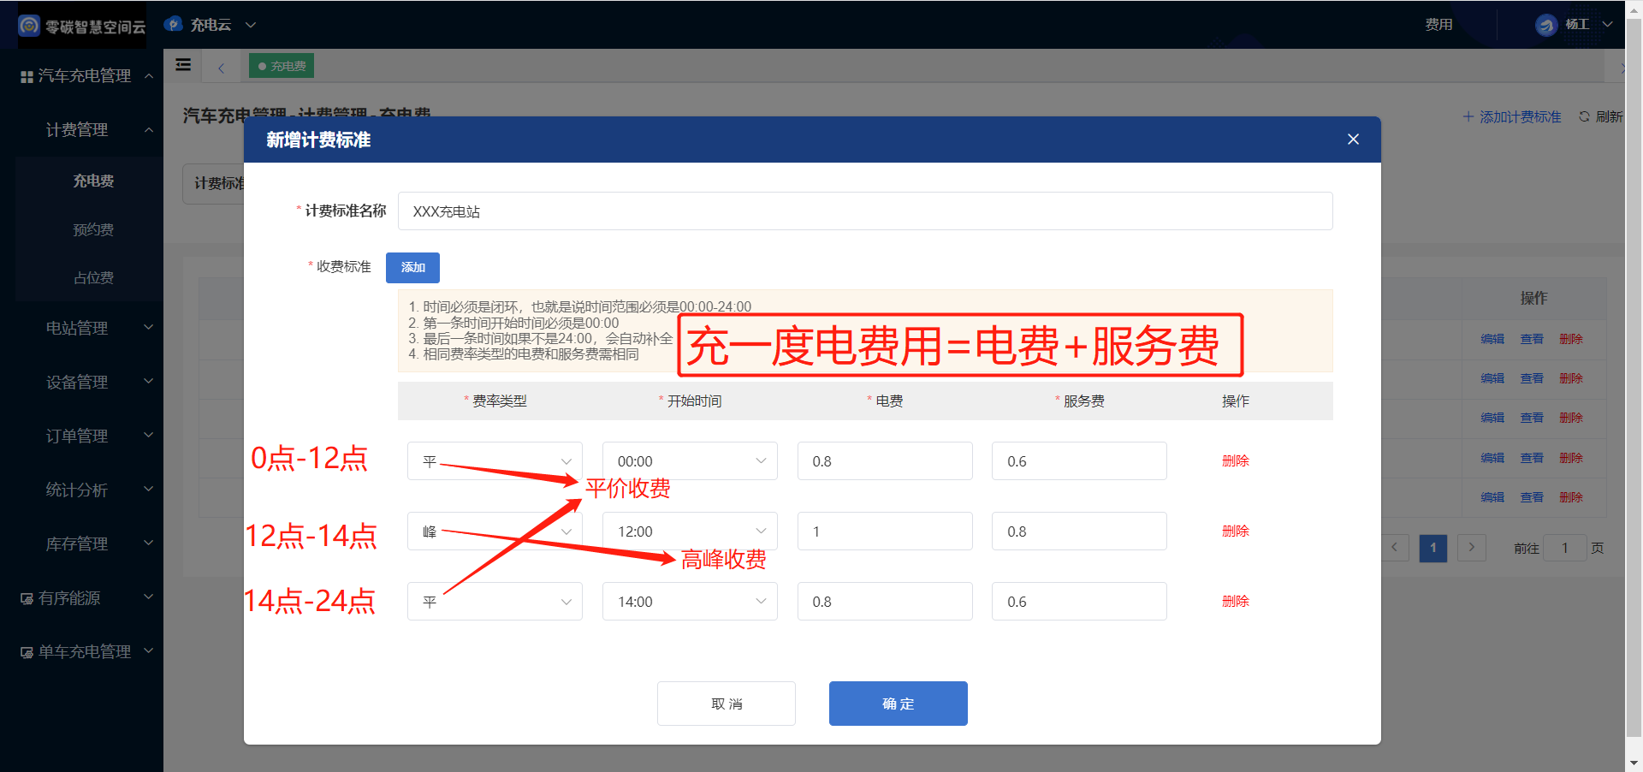Click the 汽车充电管理 grid icon
The width and height of the screenshot is (1643, 772).
pyautogui.click(x=27, y=76)
